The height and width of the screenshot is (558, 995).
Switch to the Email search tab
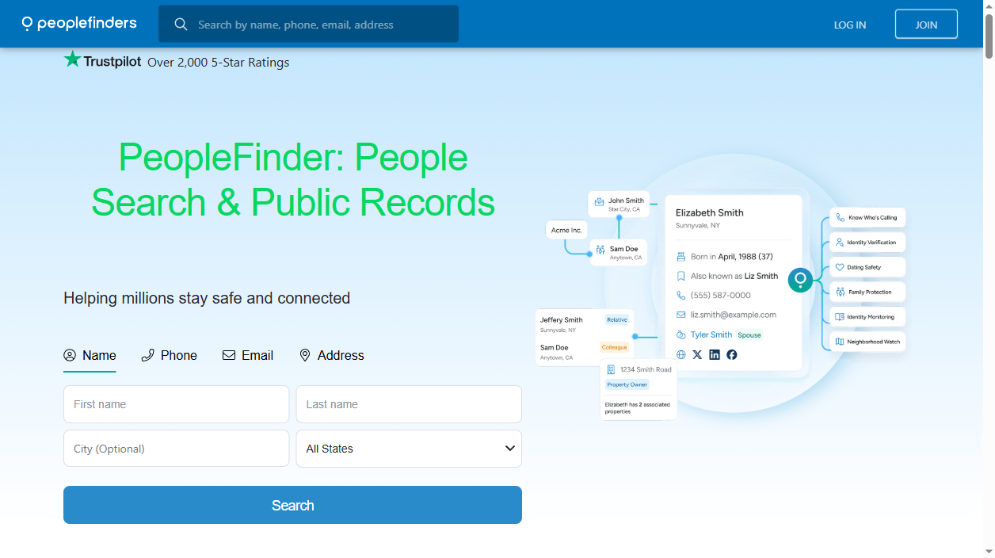tap(247, 355)
